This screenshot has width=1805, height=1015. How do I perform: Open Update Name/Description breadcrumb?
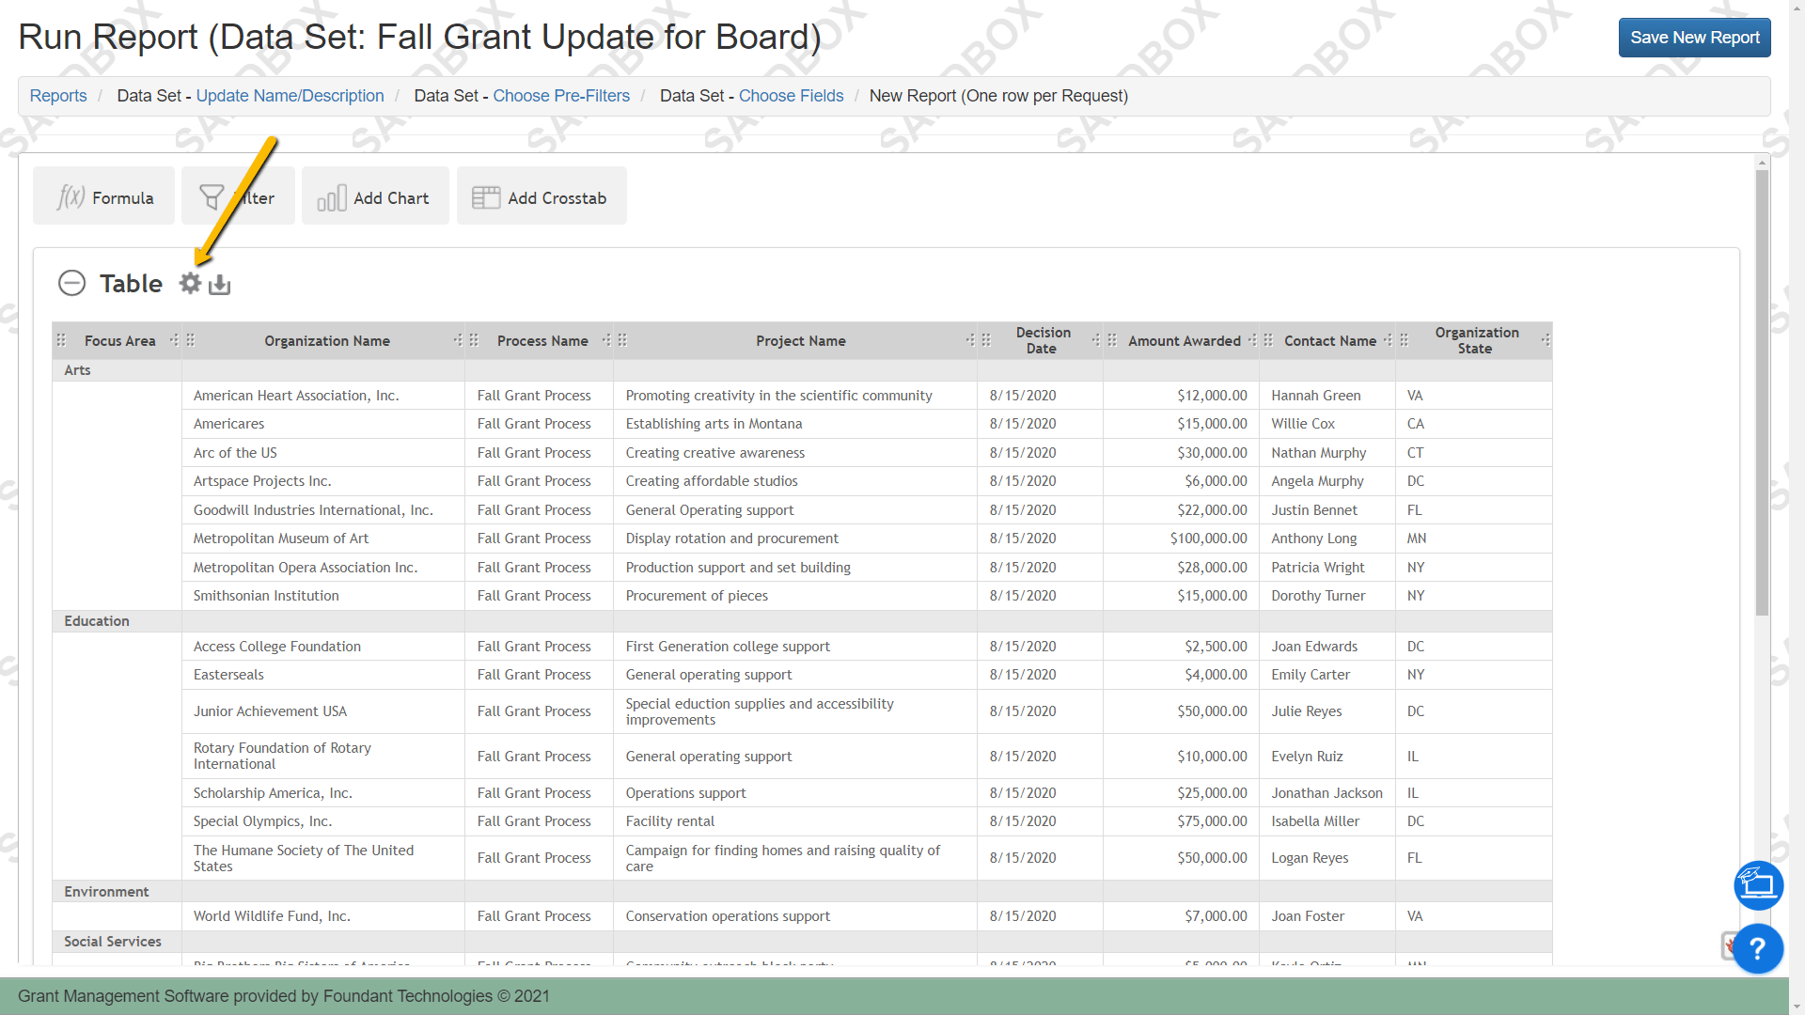click(x=290, y=96)
